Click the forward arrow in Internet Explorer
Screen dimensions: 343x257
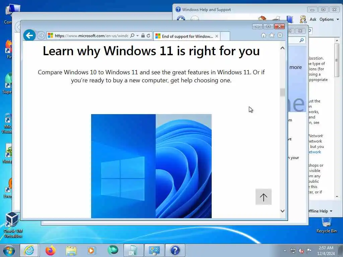pyautogui.click(x=41, y=35)
